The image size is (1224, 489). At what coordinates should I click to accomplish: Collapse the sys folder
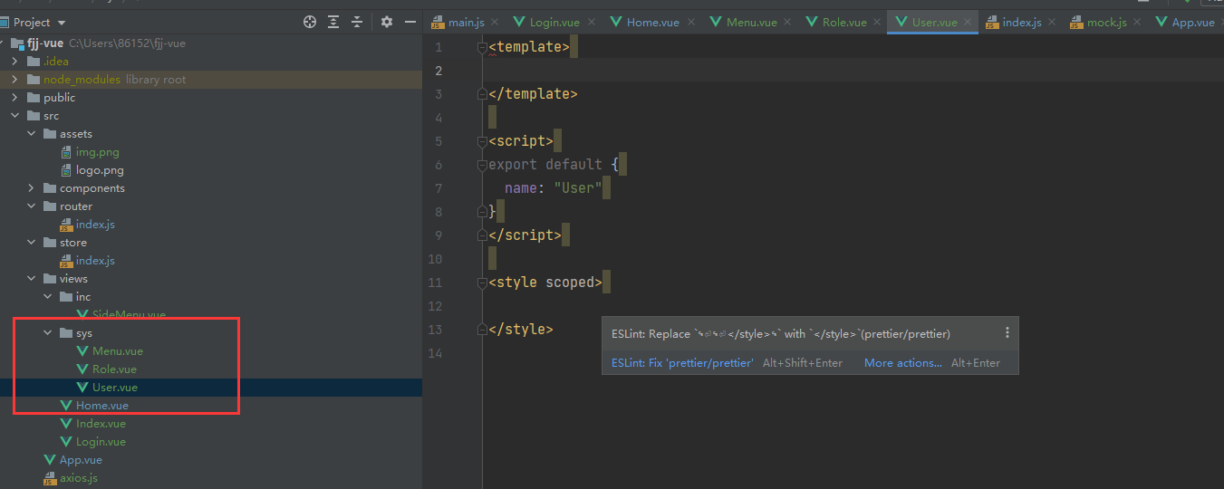[x=47, y=332]
